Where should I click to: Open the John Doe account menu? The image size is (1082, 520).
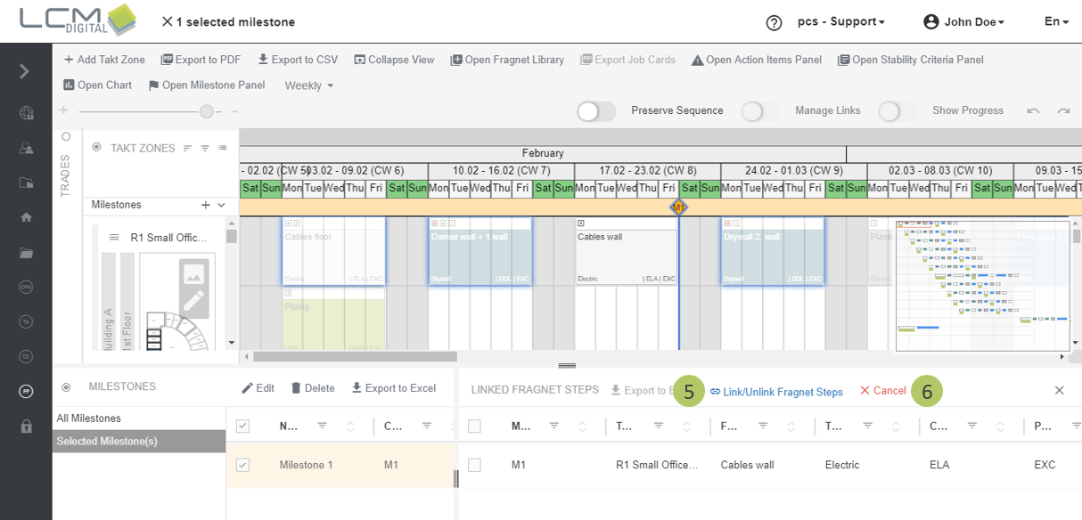[x=970, y=21]
